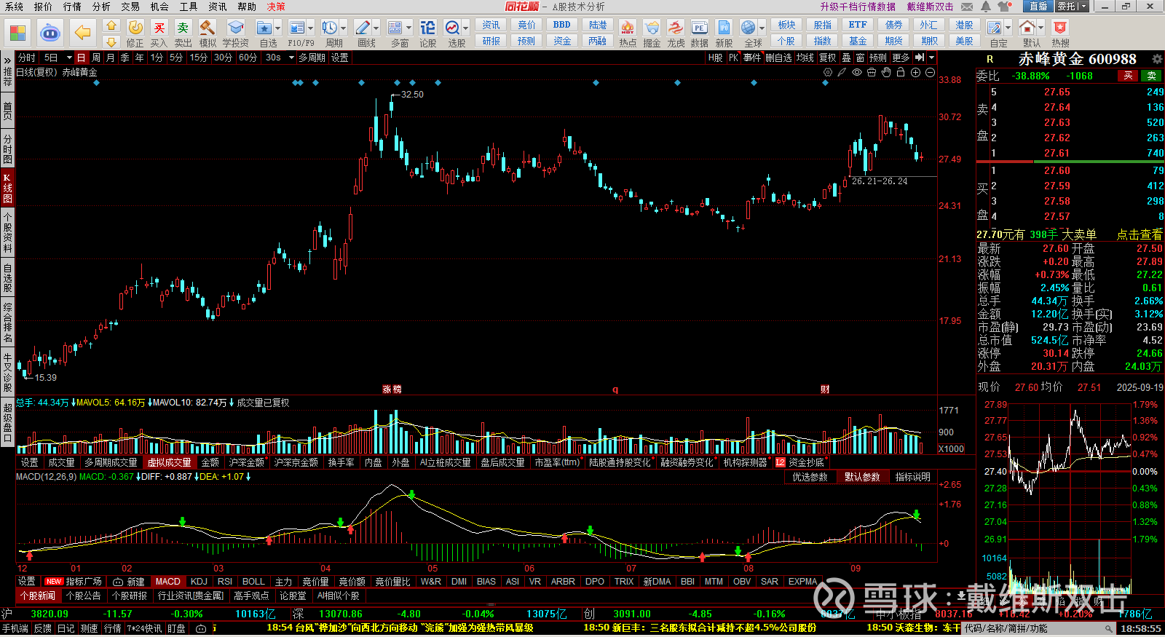Toggle the 复权 price adjustment option
Viewport: 1165px width, 637px height.
point(828,58)
